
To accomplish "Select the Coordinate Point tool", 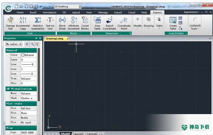I will point(124,23).
